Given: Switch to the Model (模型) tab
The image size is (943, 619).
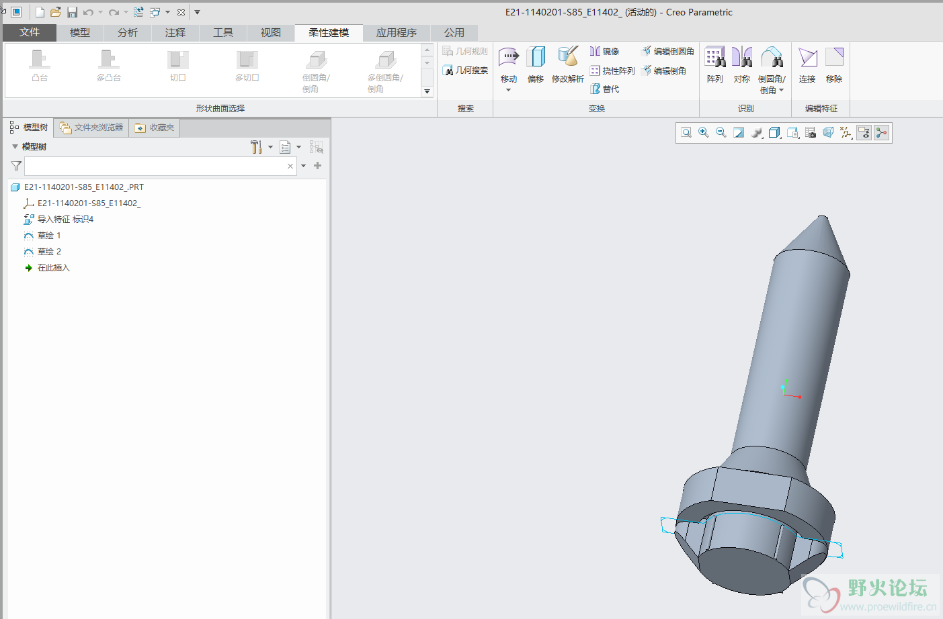Looking at the screenshot, I should pos(80,32).
